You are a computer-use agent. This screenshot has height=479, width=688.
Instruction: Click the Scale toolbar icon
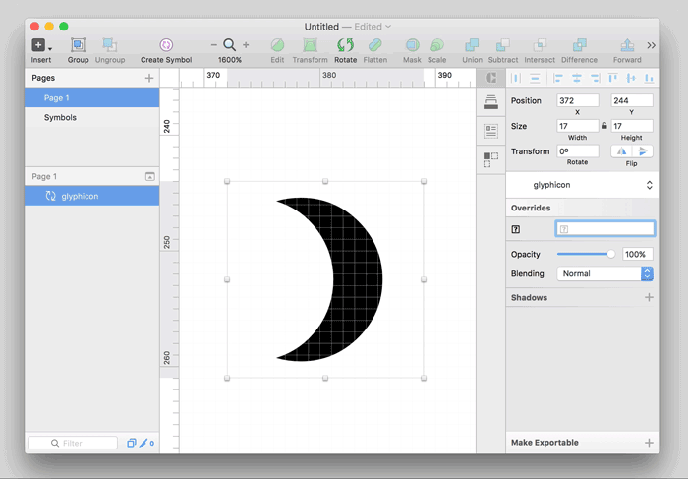pos(437,45)
